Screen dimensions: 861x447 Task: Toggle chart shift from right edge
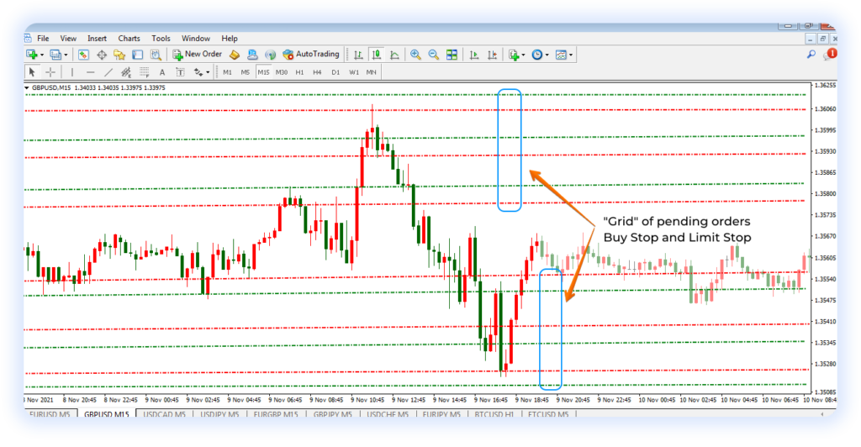pyautogui.click(x=493, y=55)
